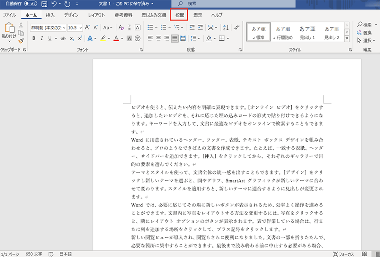Click the Cut scissors icon
Viewport: 380px width, 257px height.
coord(21,25)
